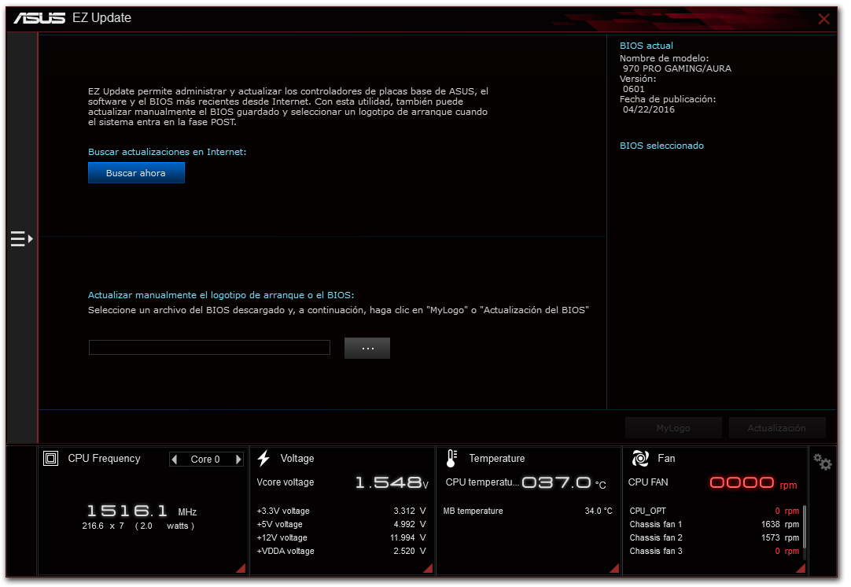Click the CPU FAN rpm reading
This screenshot has width=851, height=587.
753,483
